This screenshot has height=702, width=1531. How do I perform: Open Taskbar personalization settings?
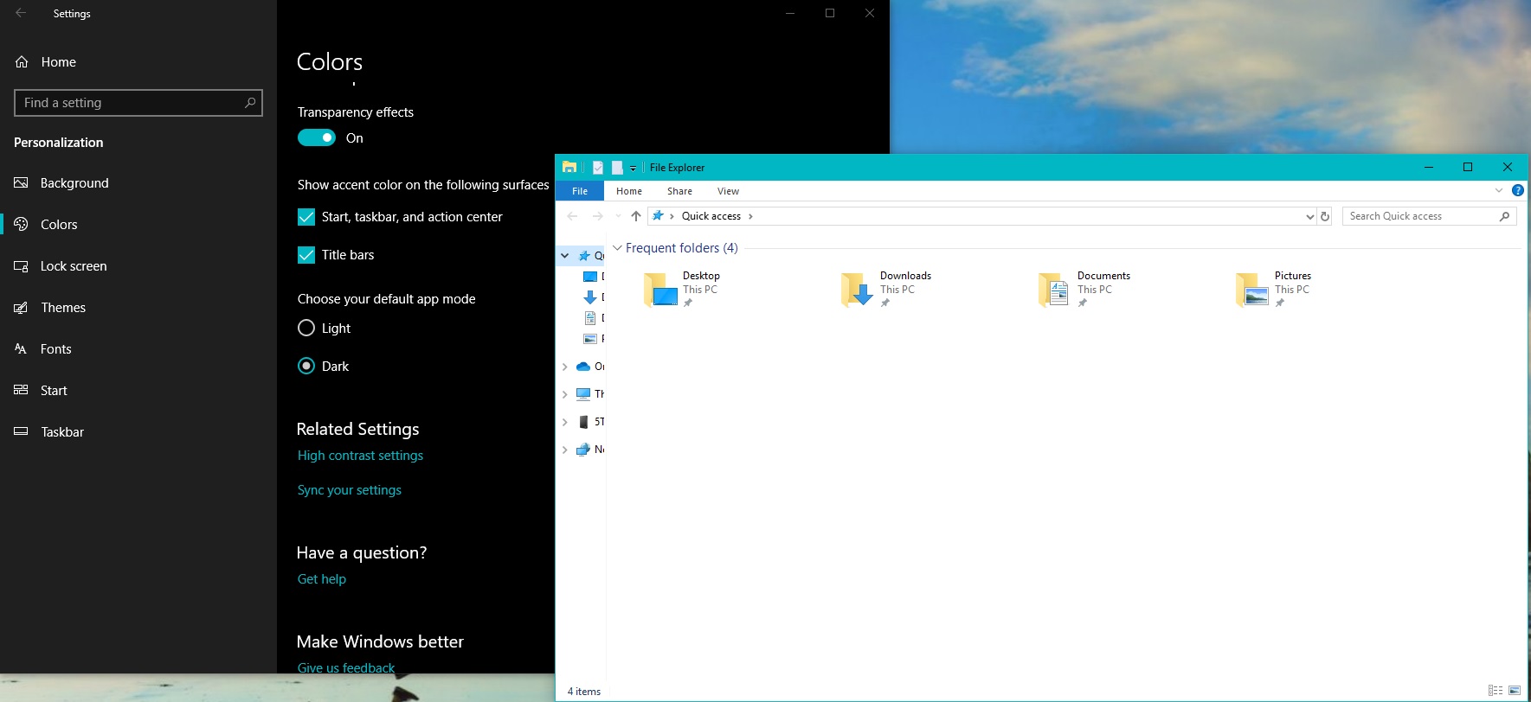pos(48,432)
